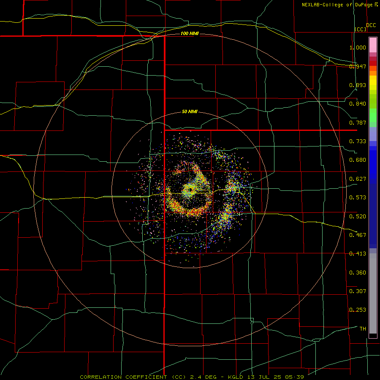Click the 0.307 legend value
Viewport: 380px width, 380px height.
click(x=358, y=291)
